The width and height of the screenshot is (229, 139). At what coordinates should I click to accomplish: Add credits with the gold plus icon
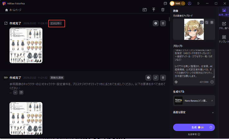click(x=183, y=3)
